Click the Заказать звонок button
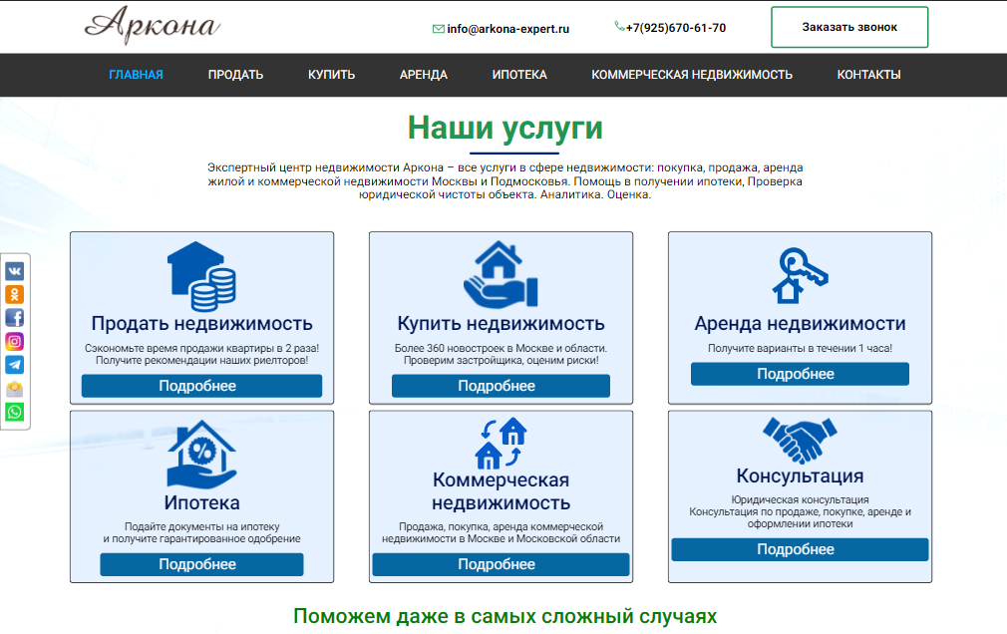The image size is (1007, 634). pyautogui.click(x=849, y=27)
